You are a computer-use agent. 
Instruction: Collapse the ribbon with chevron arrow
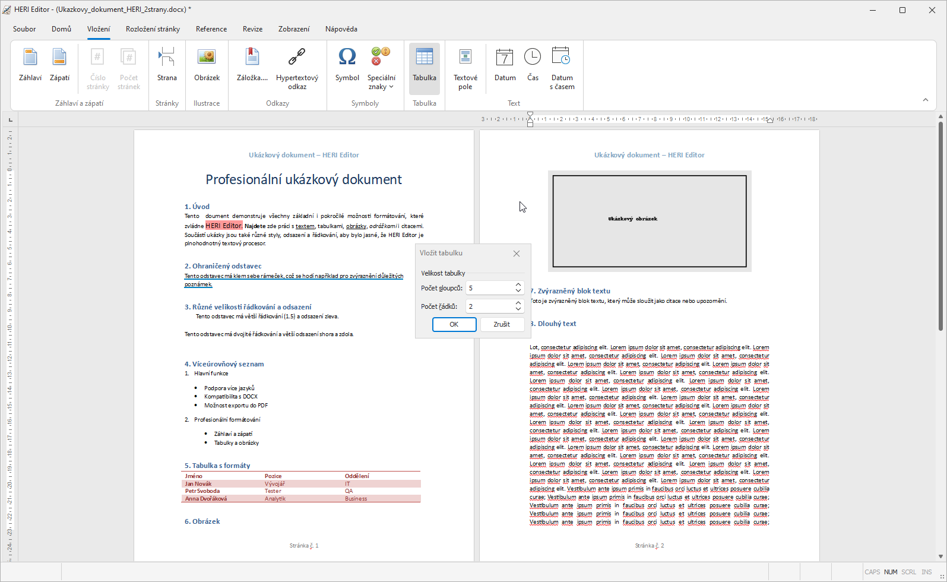[x=925, y=100]
